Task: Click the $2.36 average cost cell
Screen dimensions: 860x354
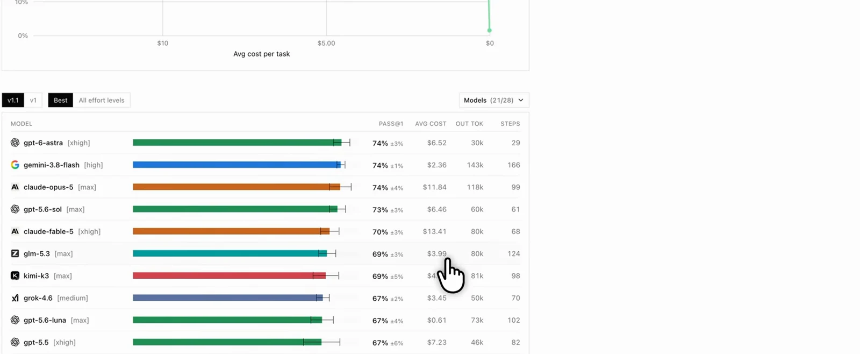Action: click(x=436, y=165)
